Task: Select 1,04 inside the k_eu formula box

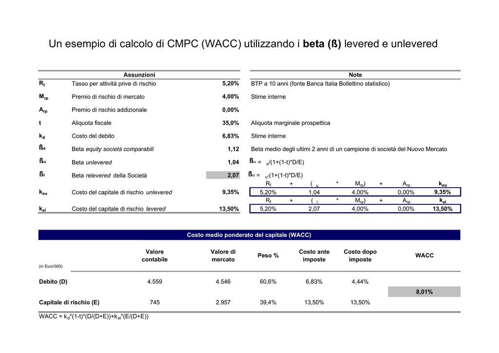Action: coord(314,192)
